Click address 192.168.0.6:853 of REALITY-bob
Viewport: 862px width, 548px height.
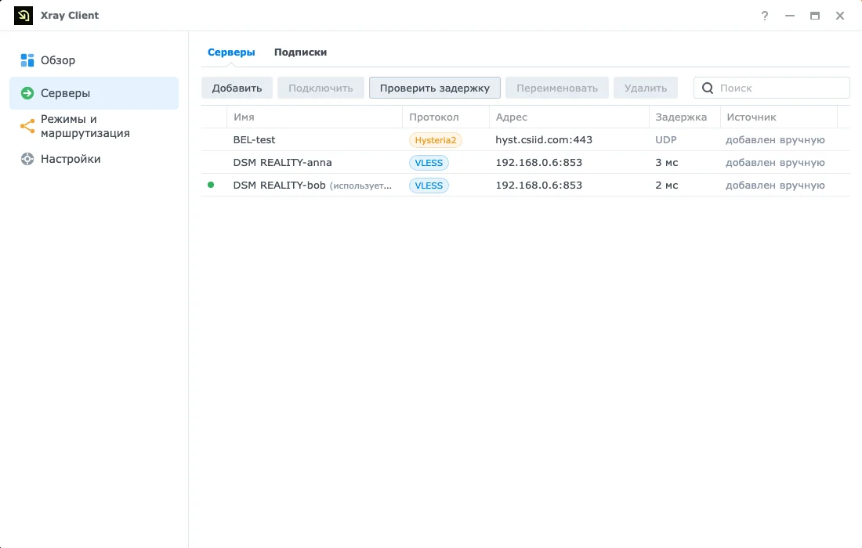click(x=539, y=185)
